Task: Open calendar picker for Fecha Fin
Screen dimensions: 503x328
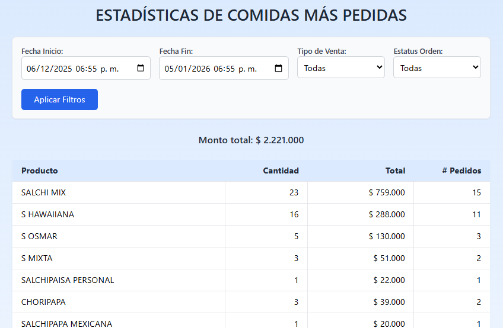Action: 279,68
